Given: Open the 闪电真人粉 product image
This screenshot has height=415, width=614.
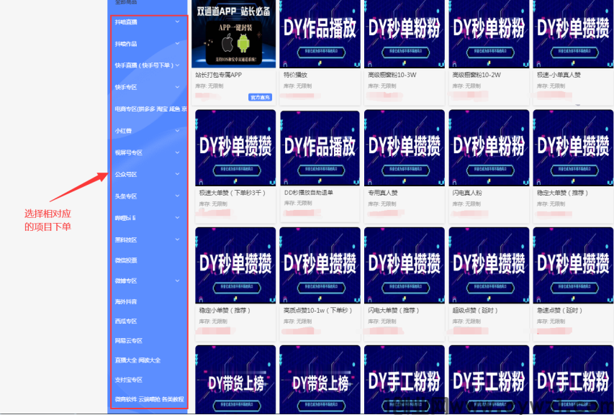Looking at the screenshot, I should coord(489,148).
